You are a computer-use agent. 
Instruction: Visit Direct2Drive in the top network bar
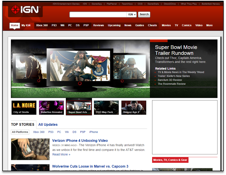[170, 4]
